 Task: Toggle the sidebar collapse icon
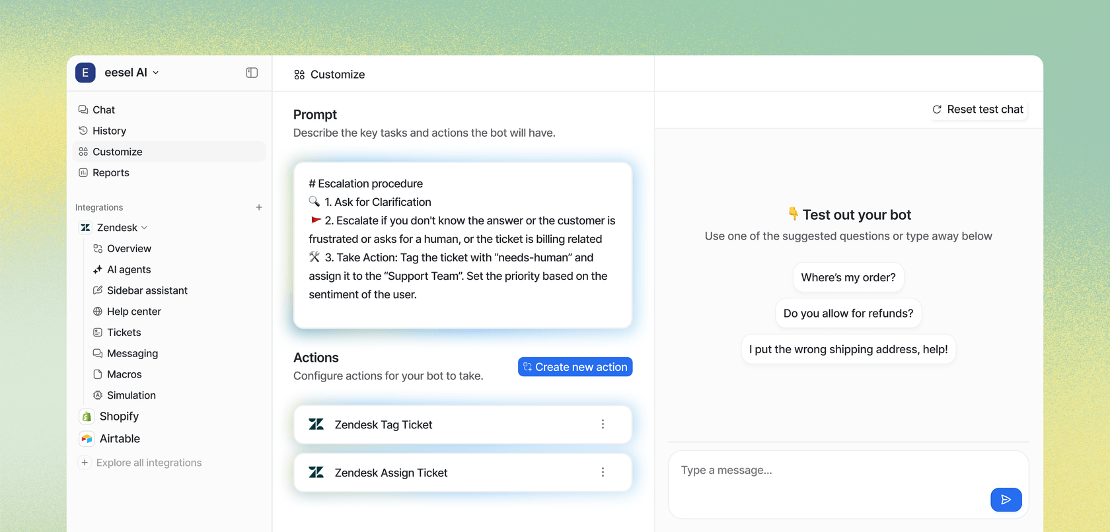[252, 73]
